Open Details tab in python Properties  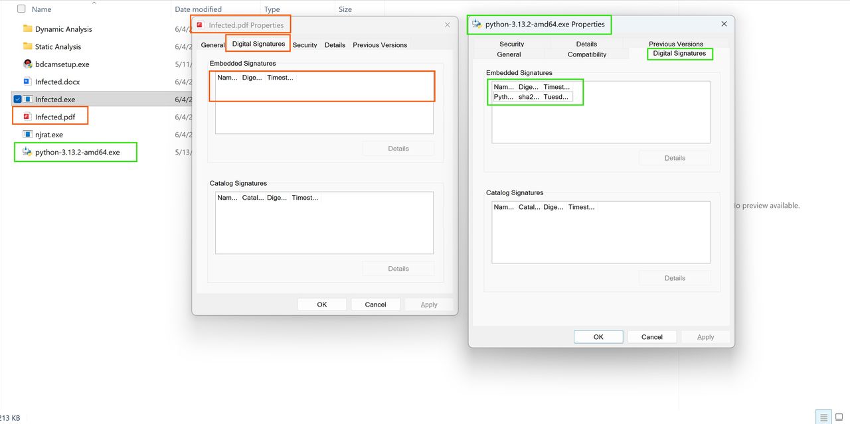coord(586,44)
